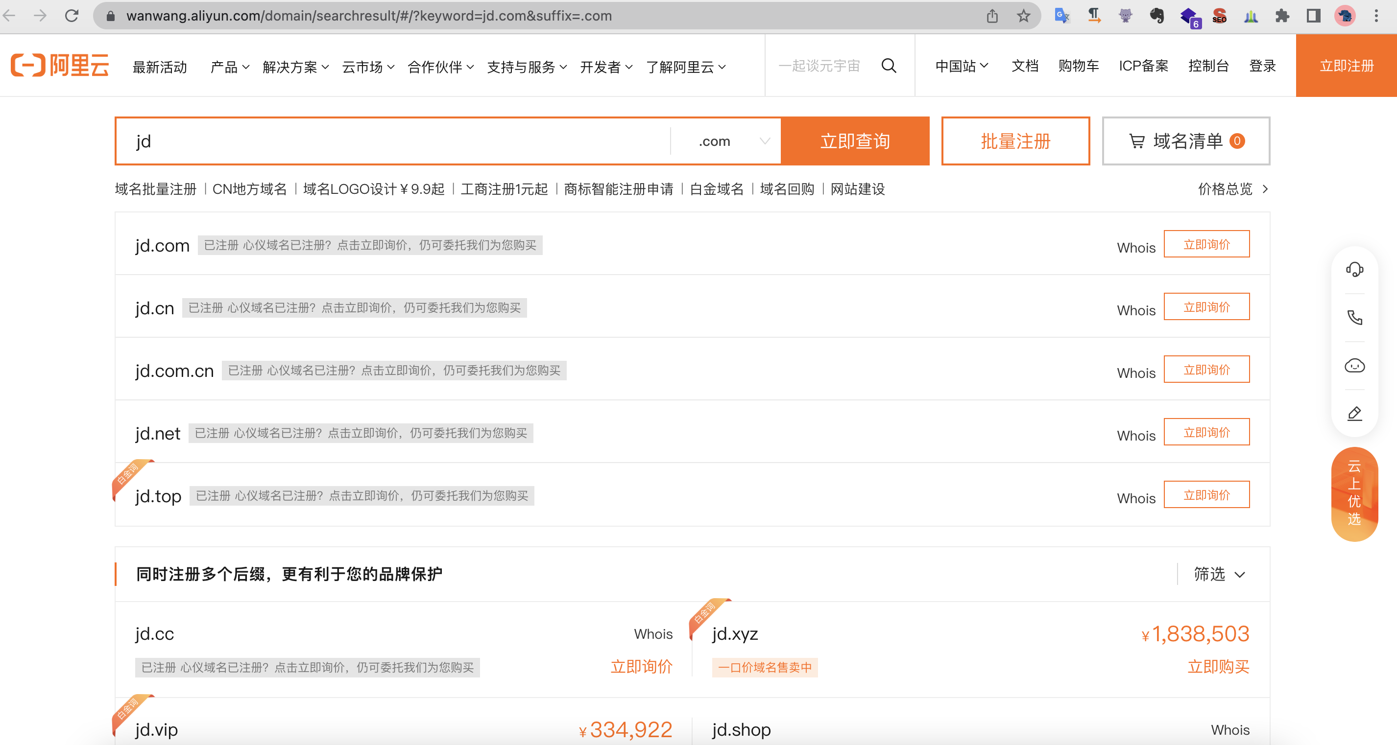Bookmark page with star icon

(1023, 16)
